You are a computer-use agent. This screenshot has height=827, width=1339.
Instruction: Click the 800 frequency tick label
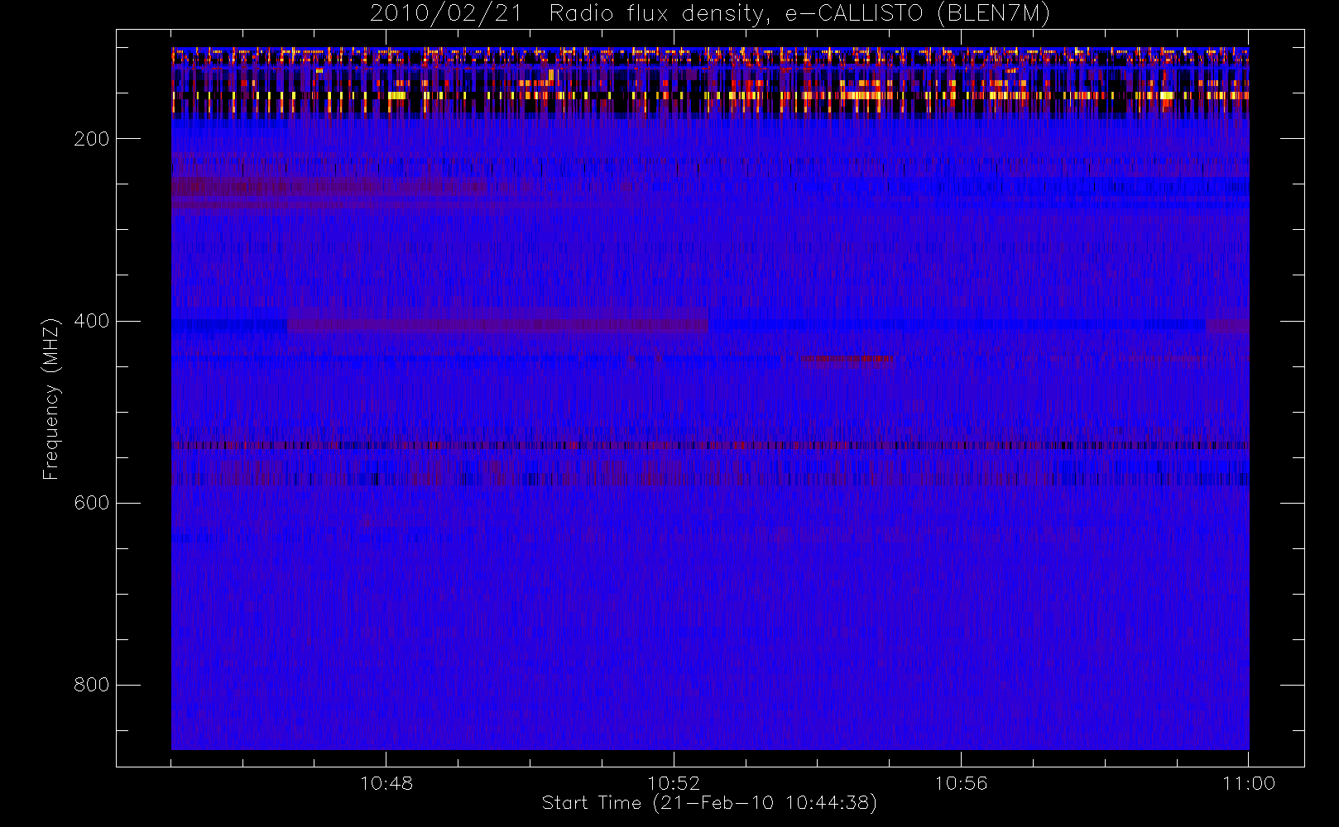pyautogui.click(x=91, y=685)
